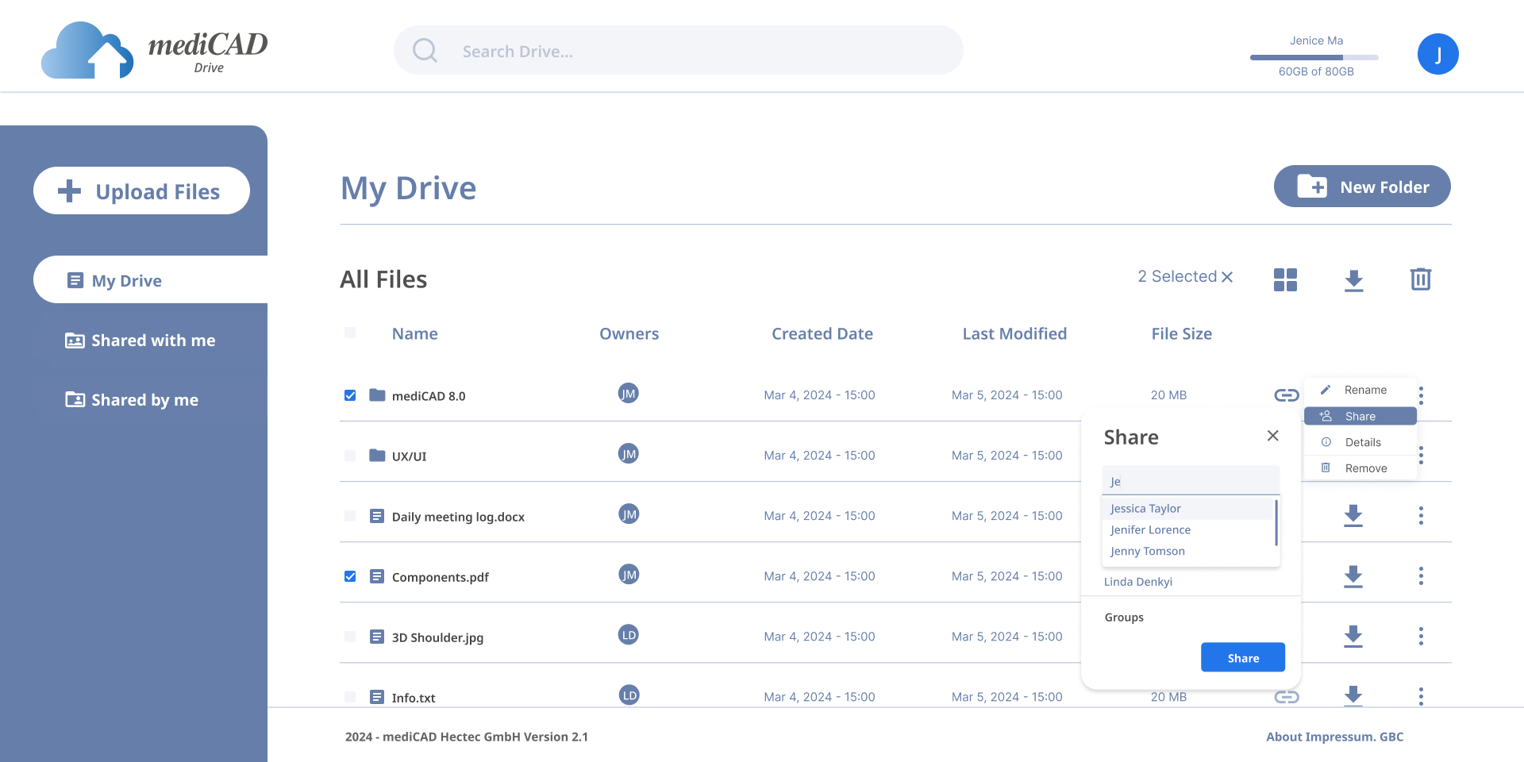The image size is (1524, 762).
Task: Sort by Created Date column
Action: 822,334
